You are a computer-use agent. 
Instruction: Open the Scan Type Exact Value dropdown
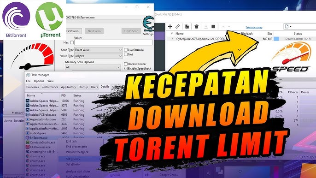point(99,50)
